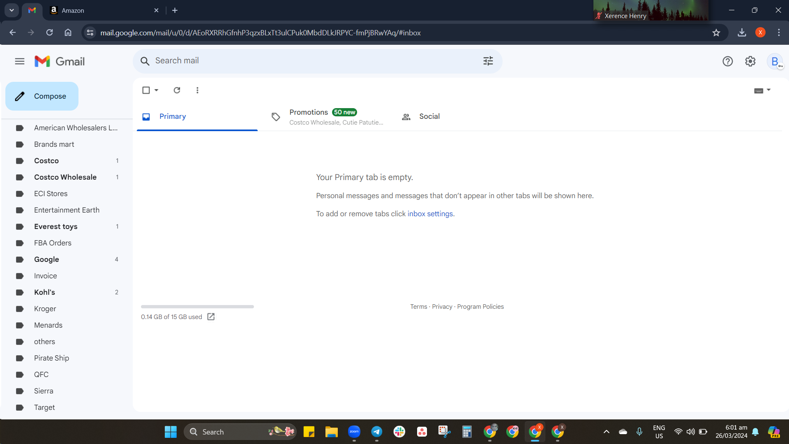Open Zoom from the taskbar
The width and height of the screenshot is (789, 444).
click(x=354, y=432)
